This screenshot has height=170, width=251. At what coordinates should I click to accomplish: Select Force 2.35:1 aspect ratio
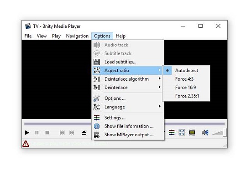[186, 96]
